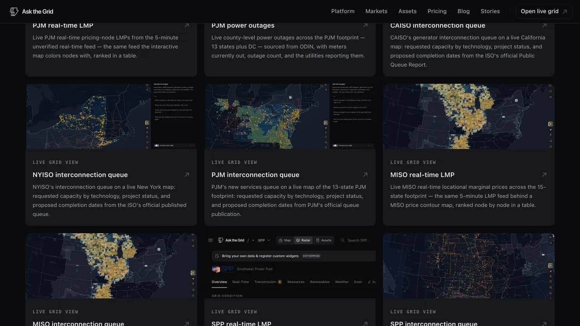
Task: Click the MISO real-time LMP map thumbnail
Action: click(x=469, y=116)
